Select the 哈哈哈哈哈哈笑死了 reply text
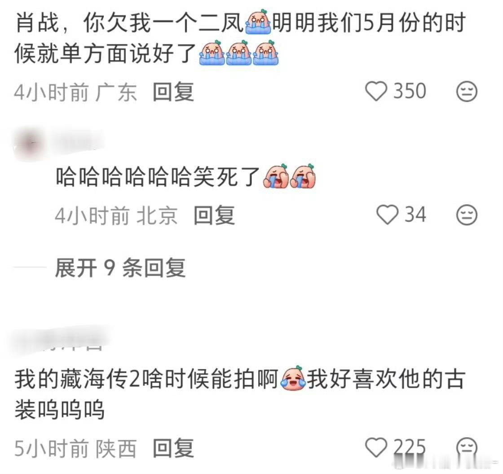This screenshot has width=503, height=474. click(185, 177)
